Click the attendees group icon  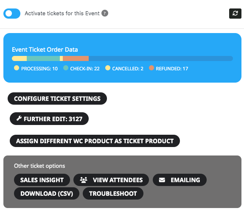click(84, 180)
